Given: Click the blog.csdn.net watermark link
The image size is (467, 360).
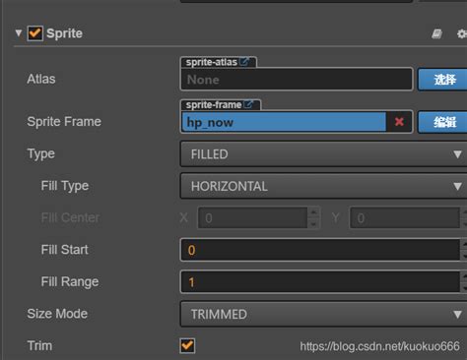Looking at the screenshot, I should tap(379, 346).
